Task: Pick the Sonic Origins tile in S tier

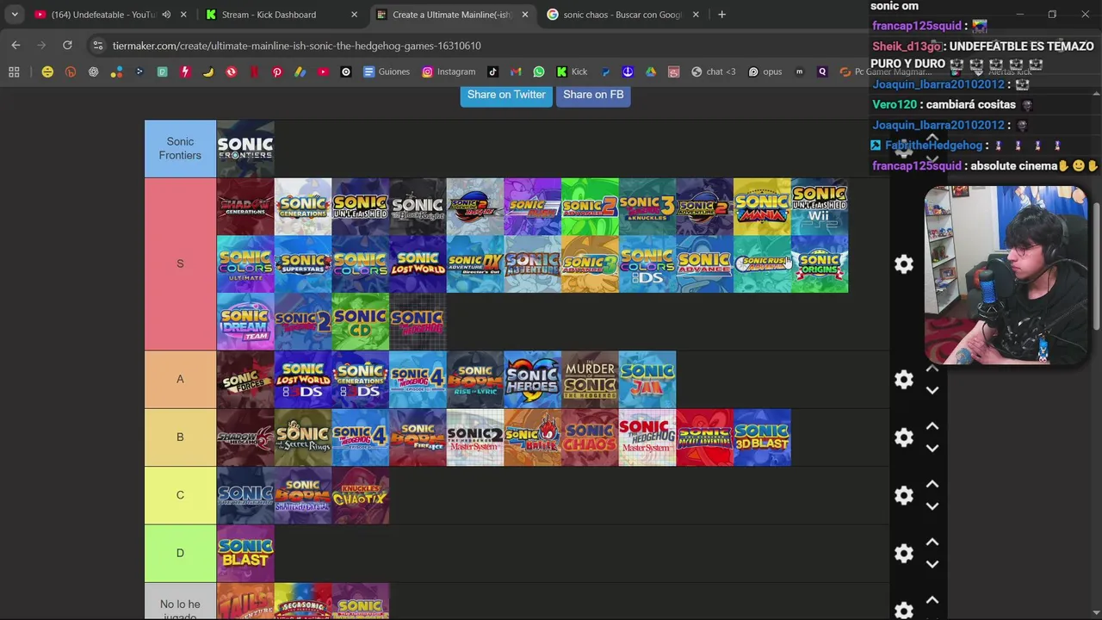Action: tap(820, 263)
